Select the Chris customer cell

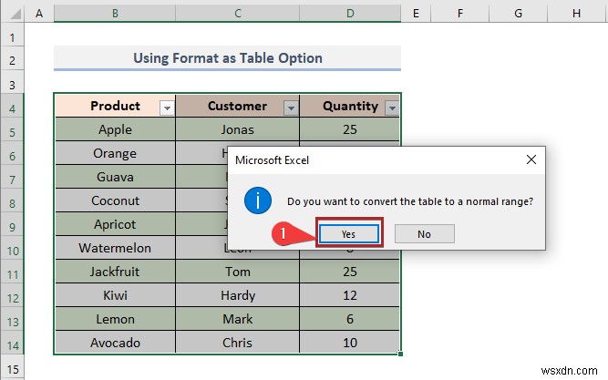[237, 343]
